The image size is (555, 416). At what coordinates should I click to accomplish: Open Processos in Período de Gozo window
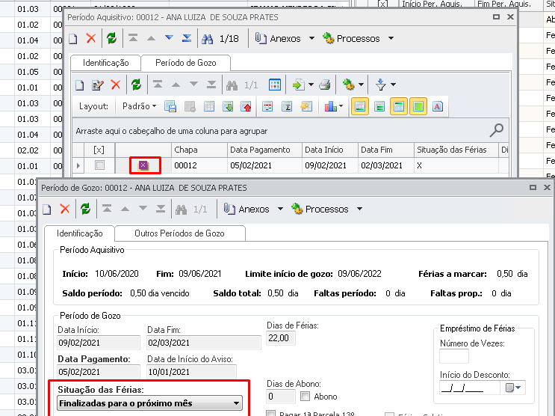point(320,209)
